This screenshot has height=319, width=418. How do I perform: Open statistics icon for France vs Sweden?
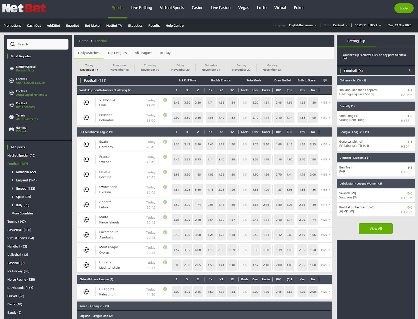click(165, 157)
